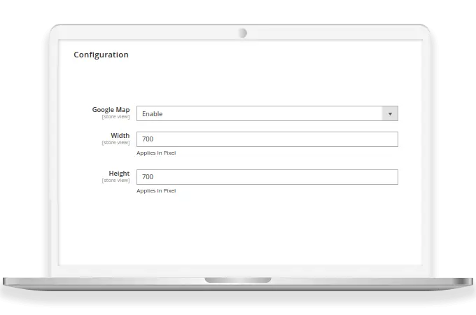Screen dimensions: 476x315
Task: Focus the Height input field
Action: (x=266, y=177)
